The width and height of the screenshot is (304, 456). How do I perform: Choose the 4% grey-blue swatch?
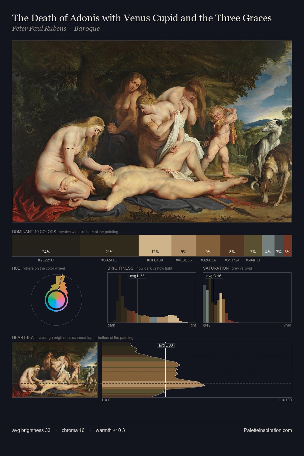tap(268, 246)
